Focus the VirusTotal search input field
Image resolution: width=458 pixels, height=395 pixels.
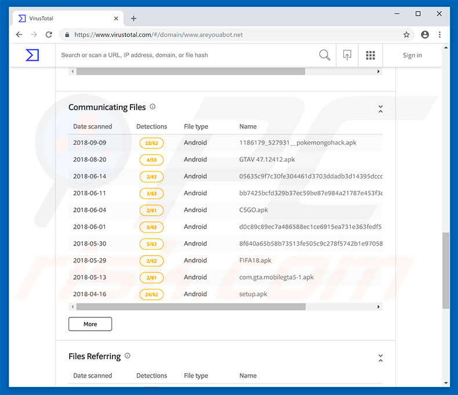187,55
